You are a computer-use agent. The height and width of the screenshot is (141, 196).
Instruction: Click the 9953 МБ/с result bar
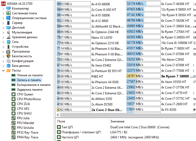pyautogui.click(x=74, y=4)
